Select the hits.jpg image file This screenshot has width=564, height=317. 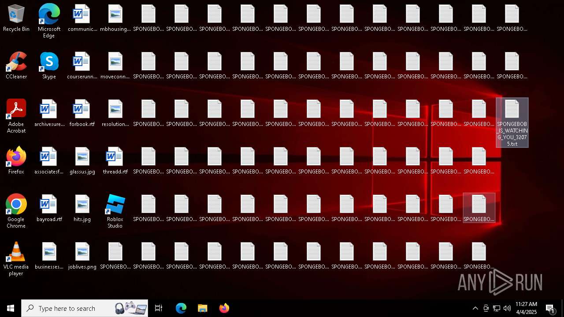(82, 208)
